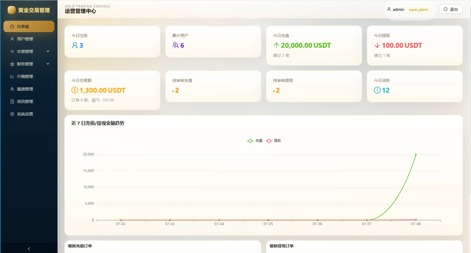The width and height of the screenshot is (471, 253).
Task: Expand the 交易管理 submenu chevron
Action: click(48, 51)
